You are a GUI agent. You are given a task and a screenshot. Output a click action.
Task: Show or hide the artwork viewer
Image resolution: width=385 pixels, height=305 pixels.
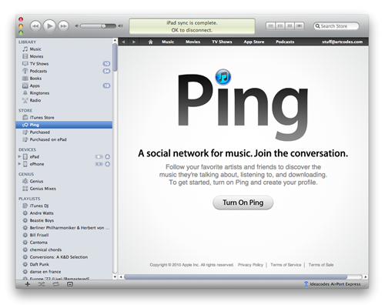coord(70,284)
